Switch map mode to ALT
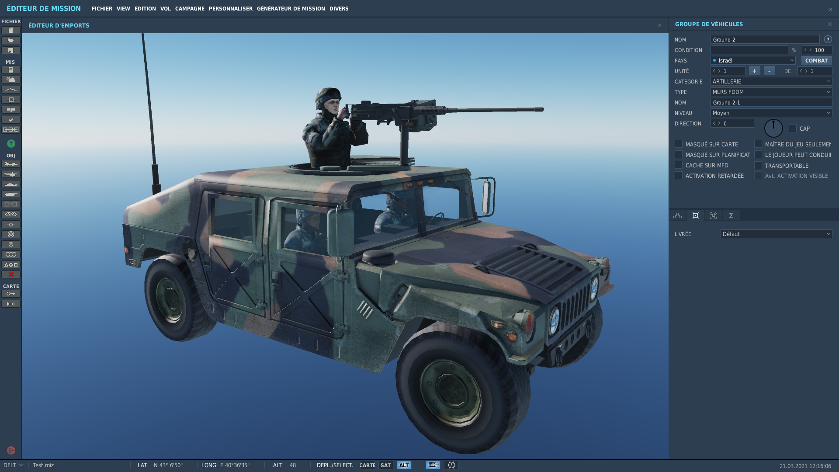Viewport: 839px width, 472px height. pos(404,465)
